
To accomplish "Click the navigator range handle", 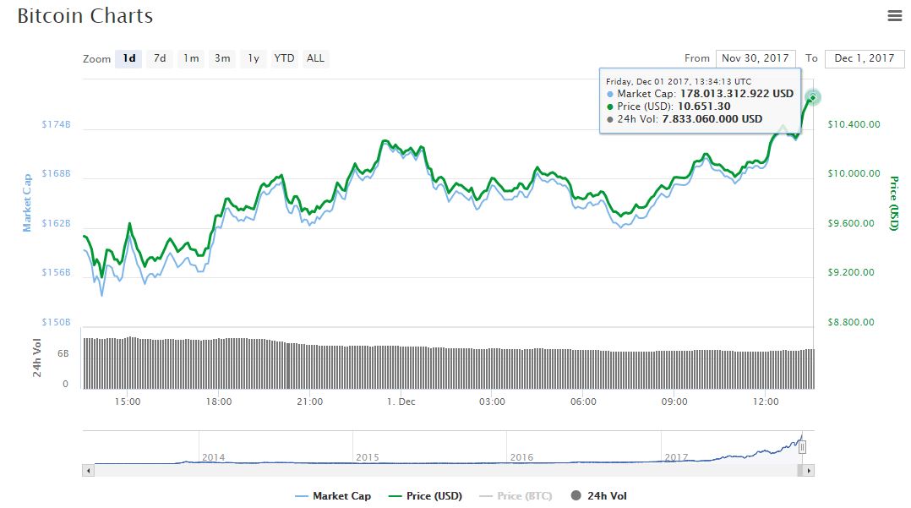I will click(x=802, y=447).
